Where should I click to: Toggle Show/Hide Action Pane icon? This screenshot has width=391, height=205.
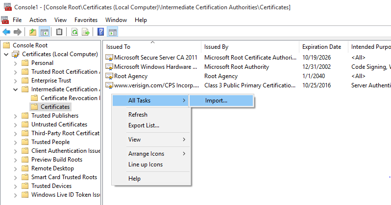(113, 32)
